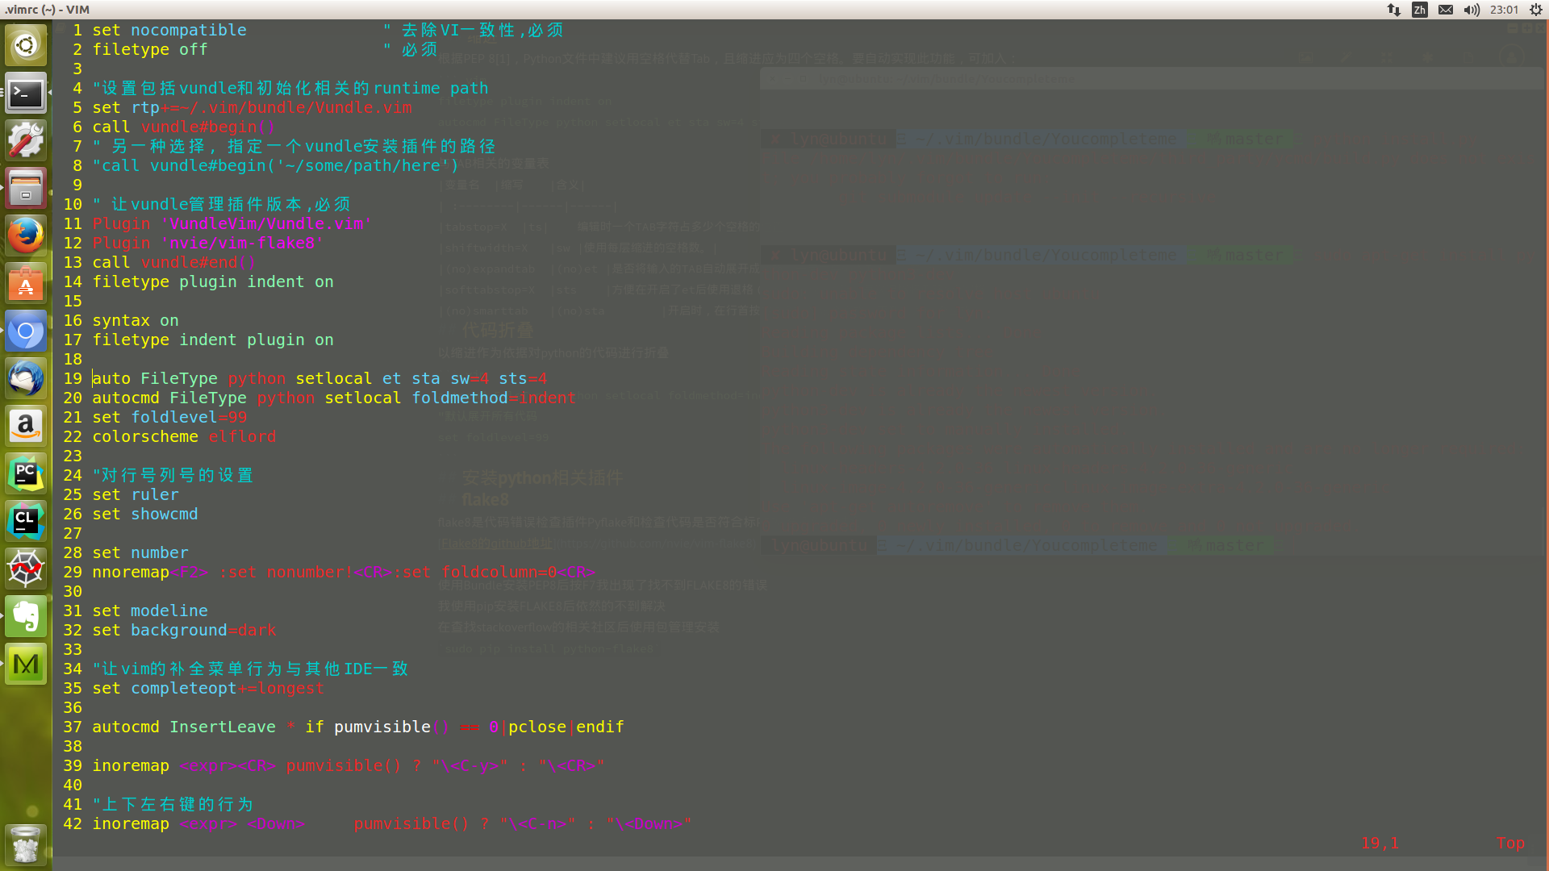Launch PyCharm from the dock
Screen dimensions: 1549x871
click(x=26, y=474)
